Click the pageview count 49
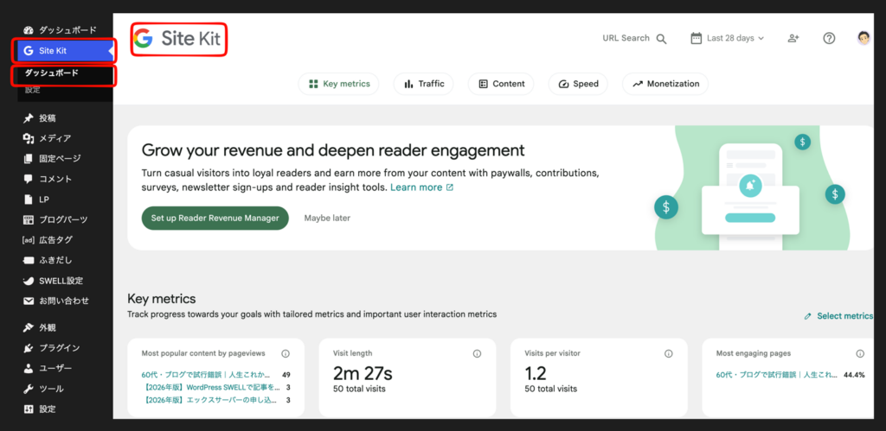The width and height of the screenshot is (886, 431). pos(286,375)
